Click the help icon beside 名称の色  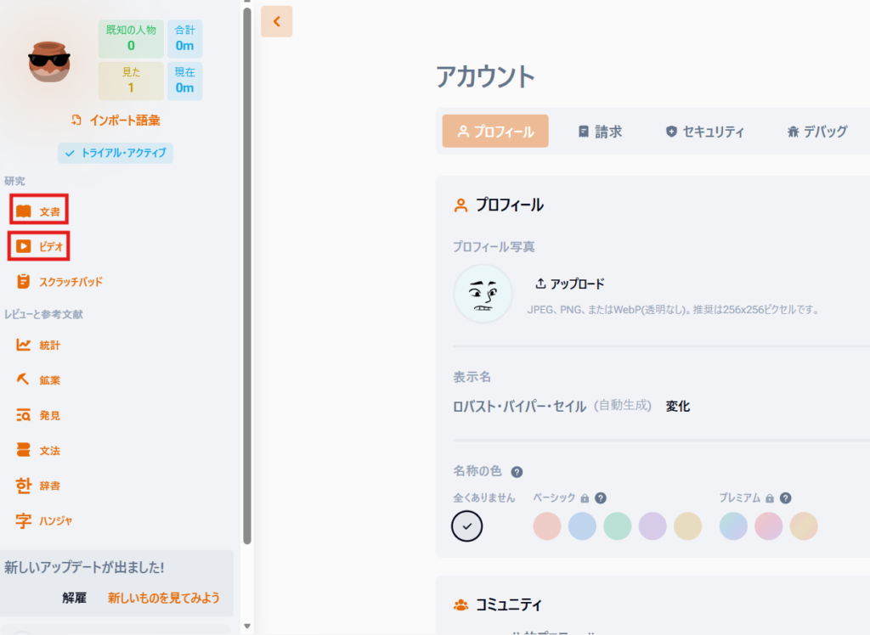[x=517, y=472]
